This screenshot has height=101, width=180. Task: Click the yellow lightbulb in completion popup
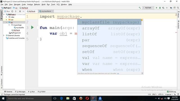[142, 20]
